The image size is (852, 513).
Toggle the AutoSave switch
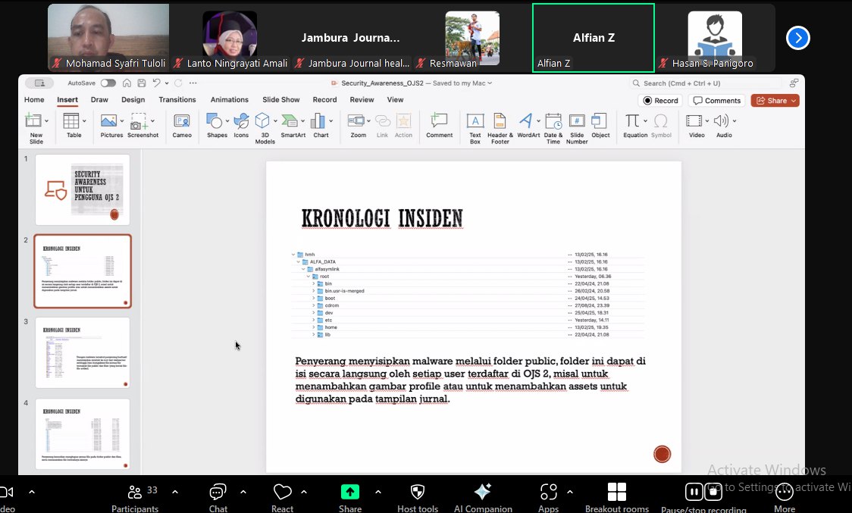click(108, 83)
